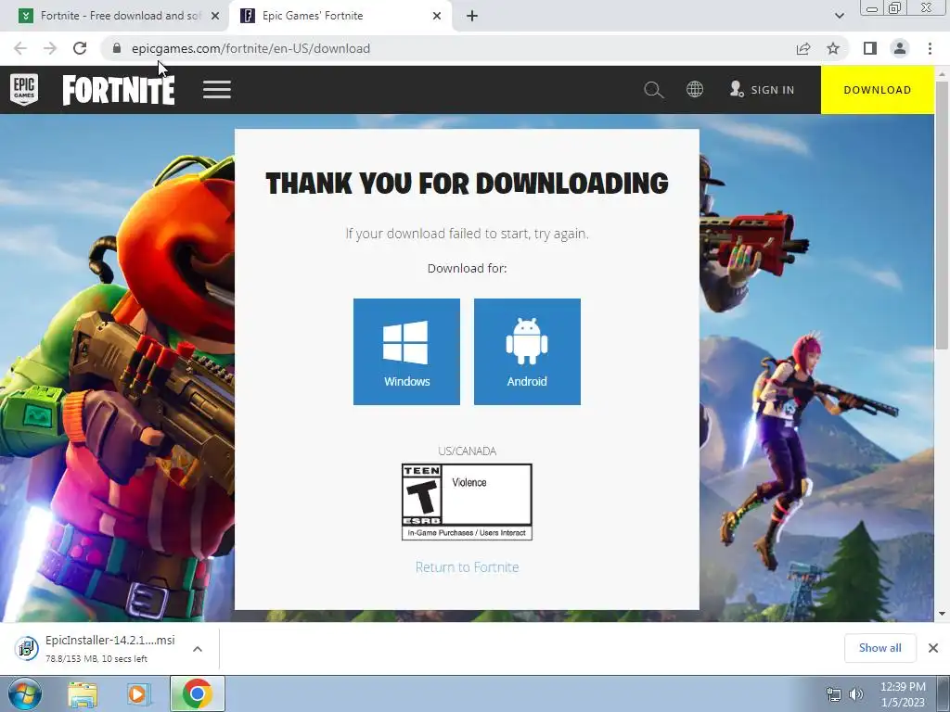Click the Show desktop strip
Viewport: 950px width, 712px height.
tap(944, 693)
